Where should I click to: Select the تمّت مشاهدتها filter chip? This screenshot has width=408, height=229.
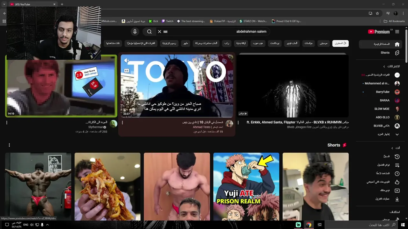coord(113,43)
